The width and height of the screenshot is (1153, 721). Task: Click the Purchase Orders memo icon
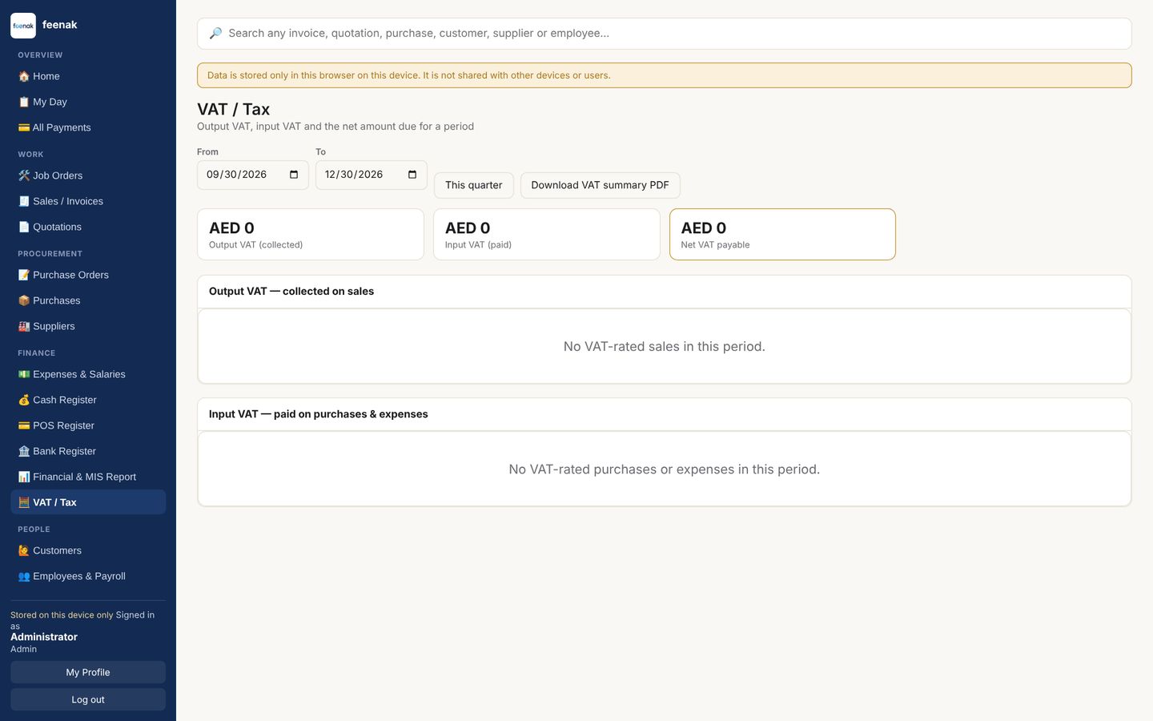click(x=24, y=275)
